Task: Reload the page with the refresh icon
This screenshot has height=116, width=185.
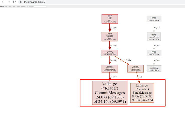Action: (x=14, y=2)
